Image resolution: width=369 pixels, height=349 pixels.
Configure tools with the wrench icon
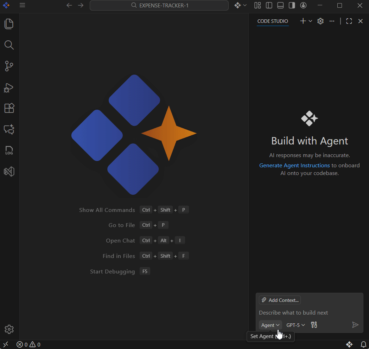pyautogui.click(x=314, y=325)
